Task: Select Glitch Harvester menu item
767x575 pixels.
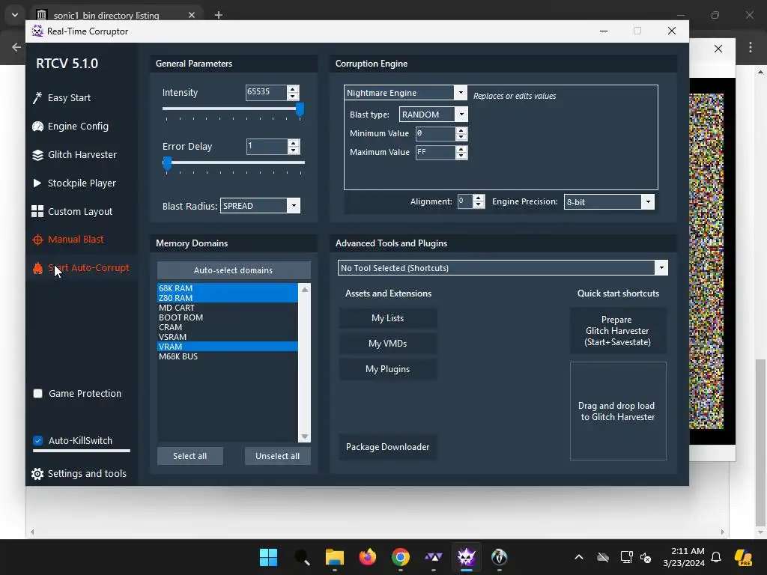Action: 82,155
